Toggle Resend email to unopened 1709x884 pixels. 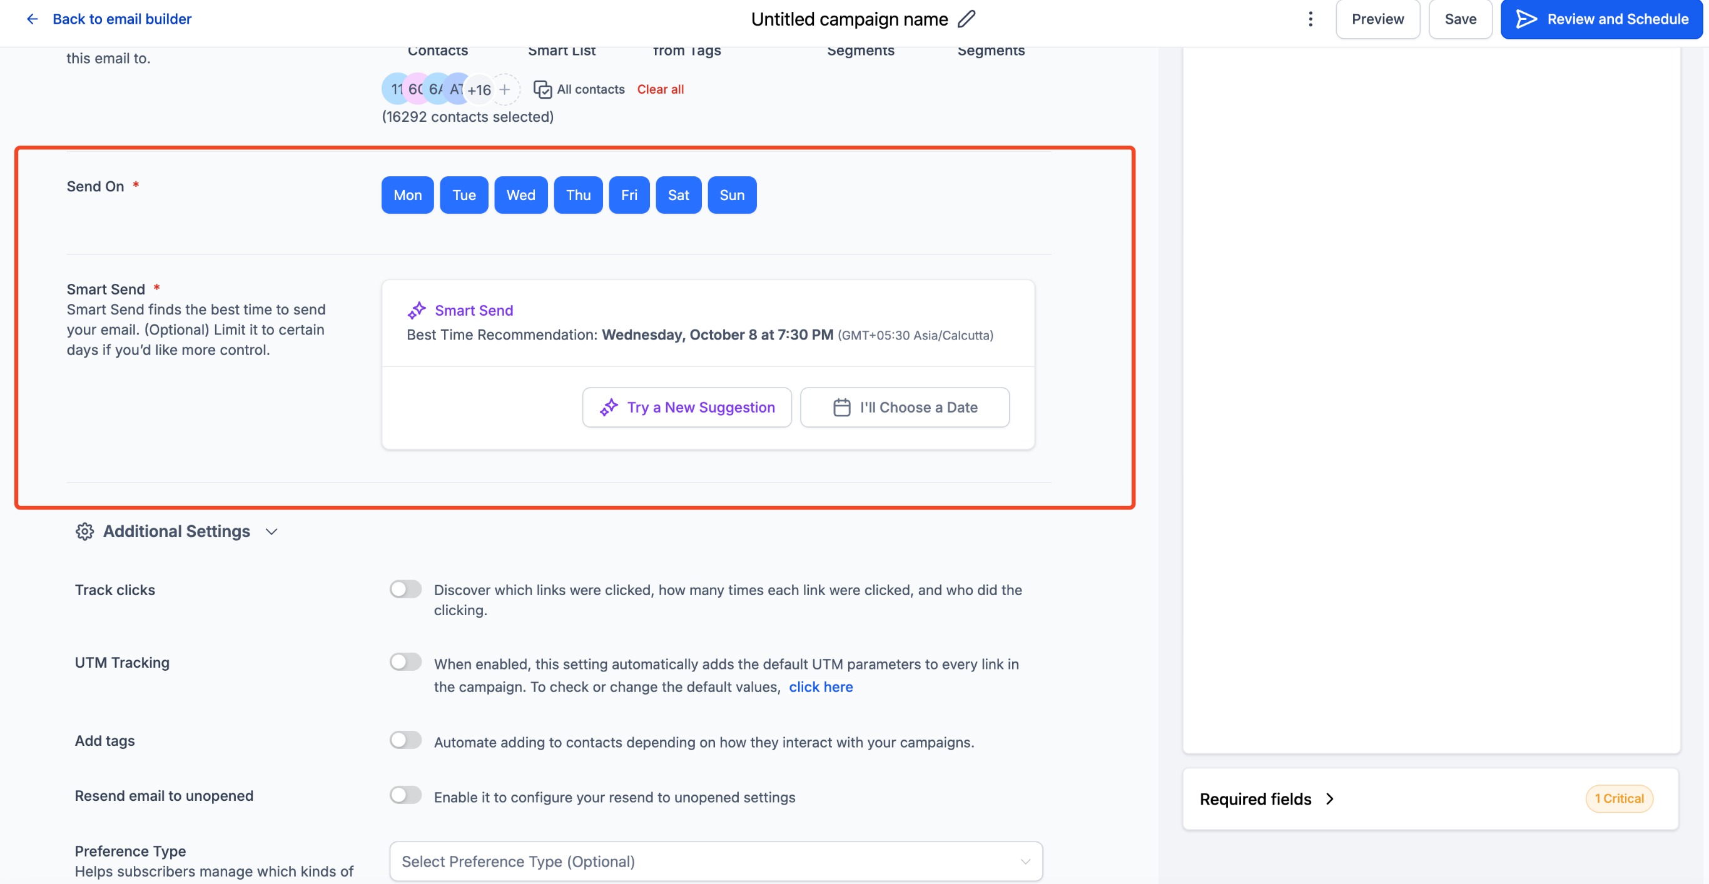[x=405, y=795]
